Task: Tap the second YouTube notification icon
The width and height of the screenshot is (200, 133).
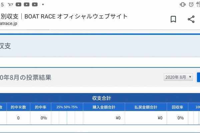Action: click(x=27, y=5)
